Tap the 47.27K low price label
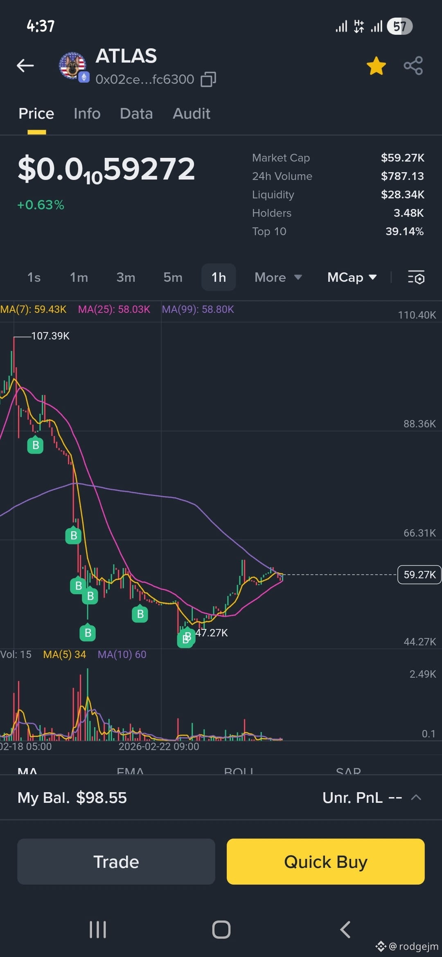442x957 pixels. 212,633
